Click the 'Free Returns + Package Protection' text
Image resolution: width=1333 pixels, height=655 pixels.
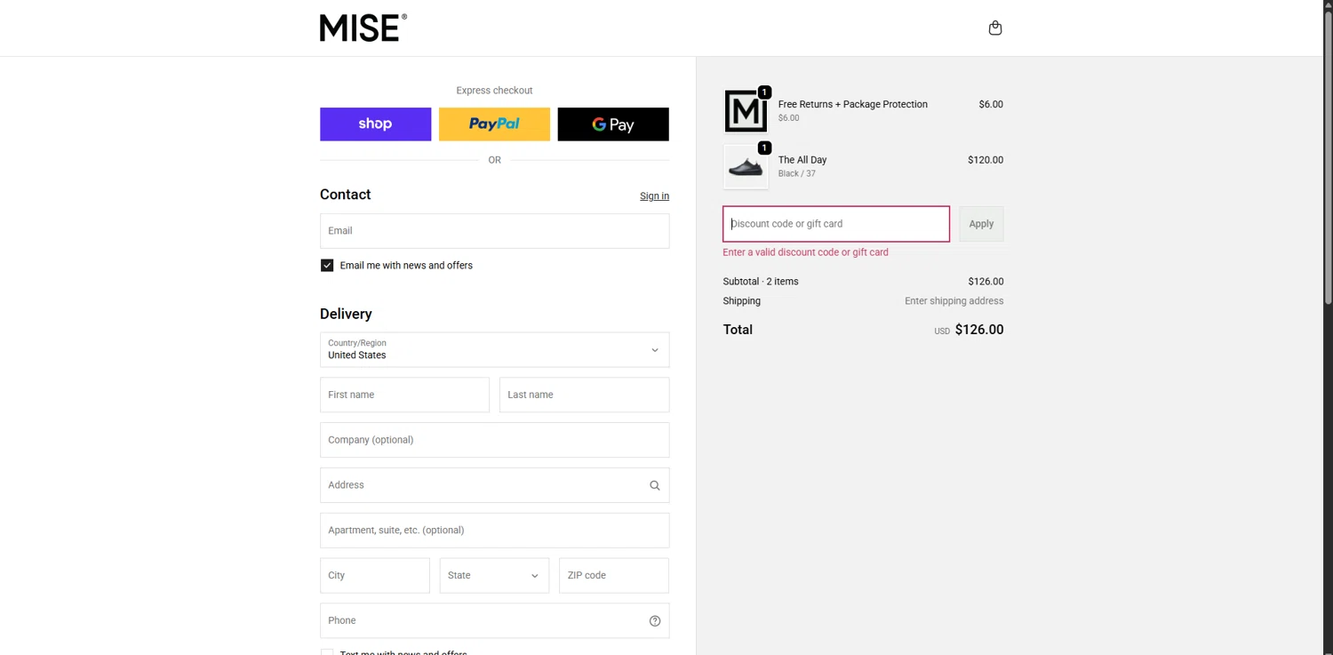click(x=852, y=104)
